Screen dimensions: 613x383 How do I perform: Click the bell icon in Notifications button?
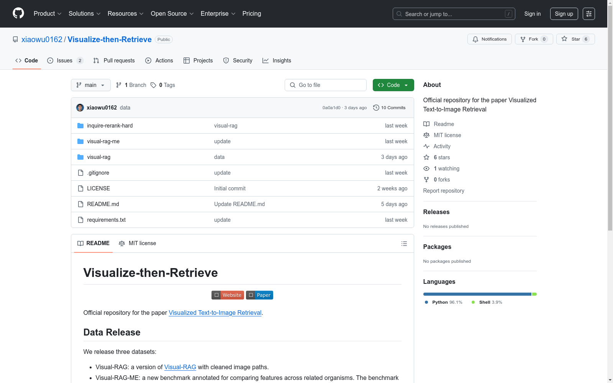point(475,39)
